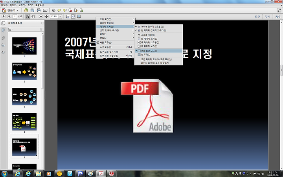Screen dimensions: 283x177
Task: Click thumbnails panel vertical scrollbar thumb
Action: 42,61
